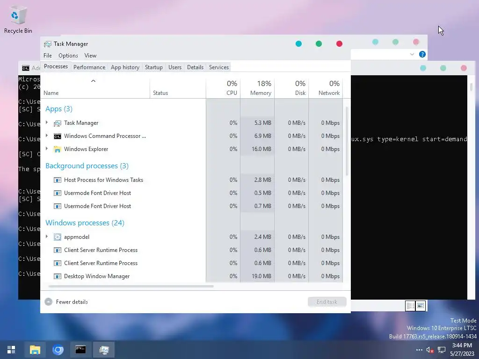Switch to the Startup tab
Screen dimensions: 479x359
click(x=153, y=67)
